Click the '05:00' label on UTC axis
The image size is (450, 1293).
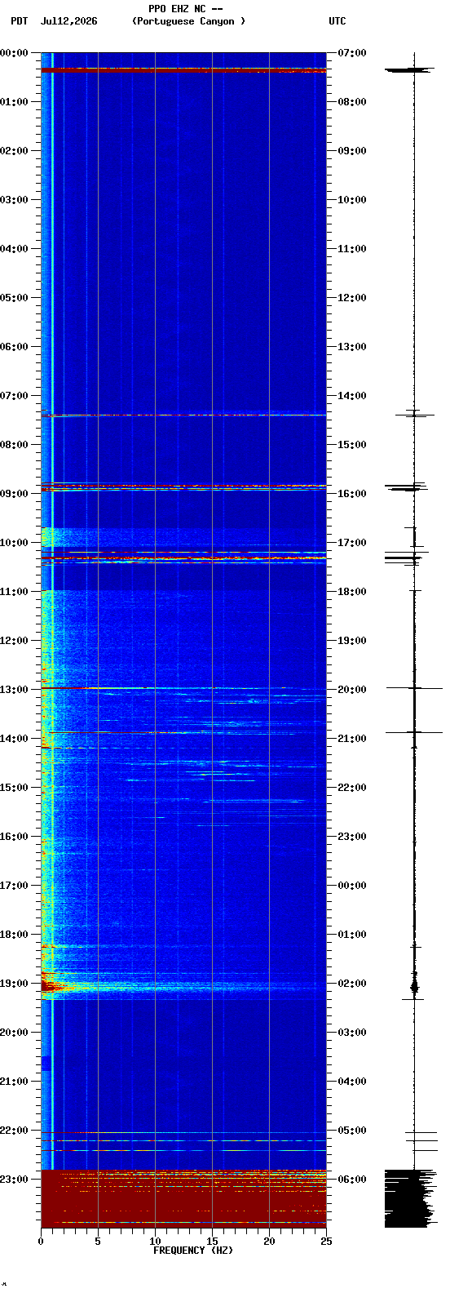[352, 1131]
